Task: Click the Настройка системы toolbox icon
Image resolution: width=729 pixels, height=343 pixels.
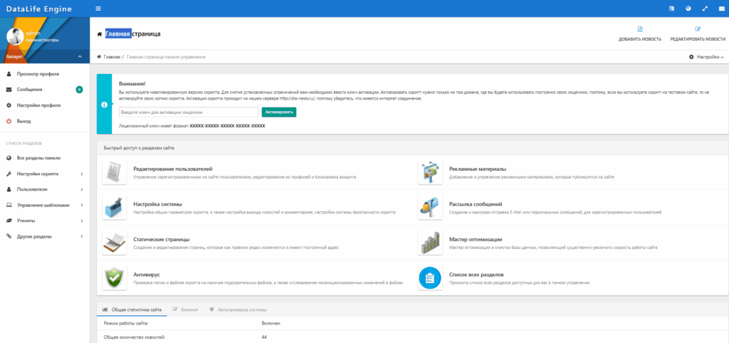Action: point(115,208)
